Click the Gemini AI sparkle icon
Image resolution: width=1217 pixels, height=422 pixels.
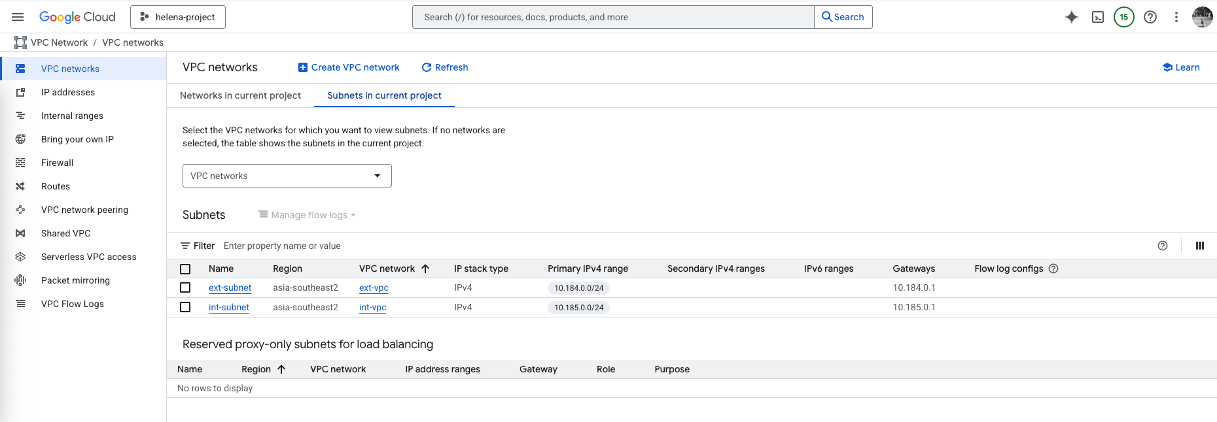point(1071,17)
